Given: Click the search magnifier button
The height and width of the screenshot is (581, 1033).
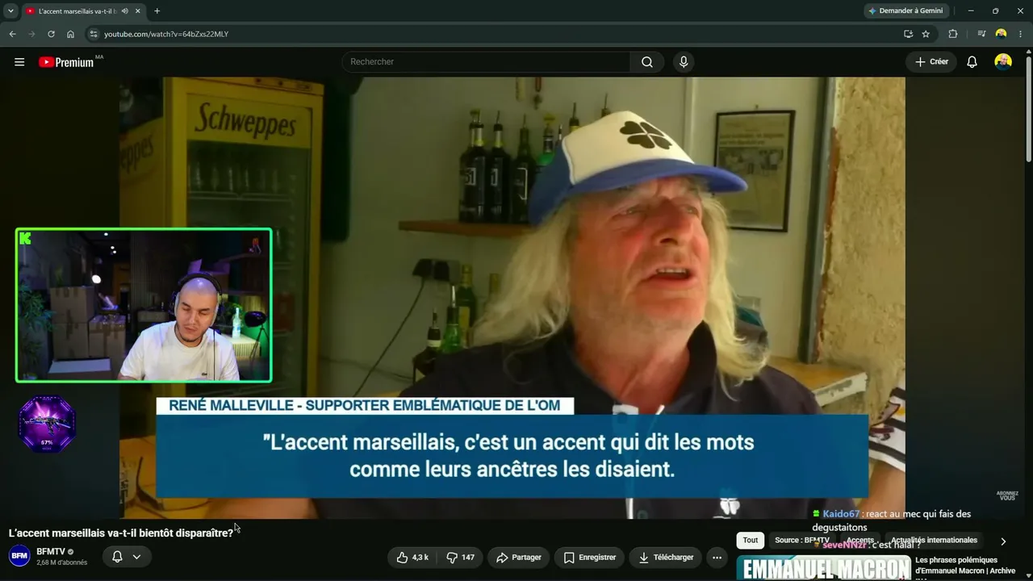Looking at the screenshot, I should (647, 62).
